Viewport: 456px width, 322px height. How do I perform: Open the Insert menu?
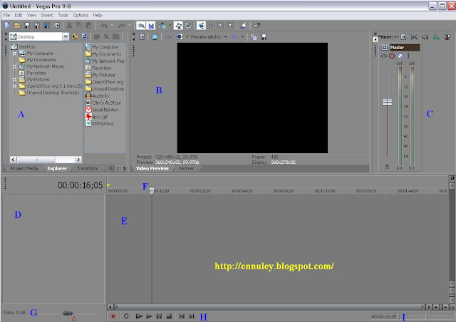pos(47,15)
